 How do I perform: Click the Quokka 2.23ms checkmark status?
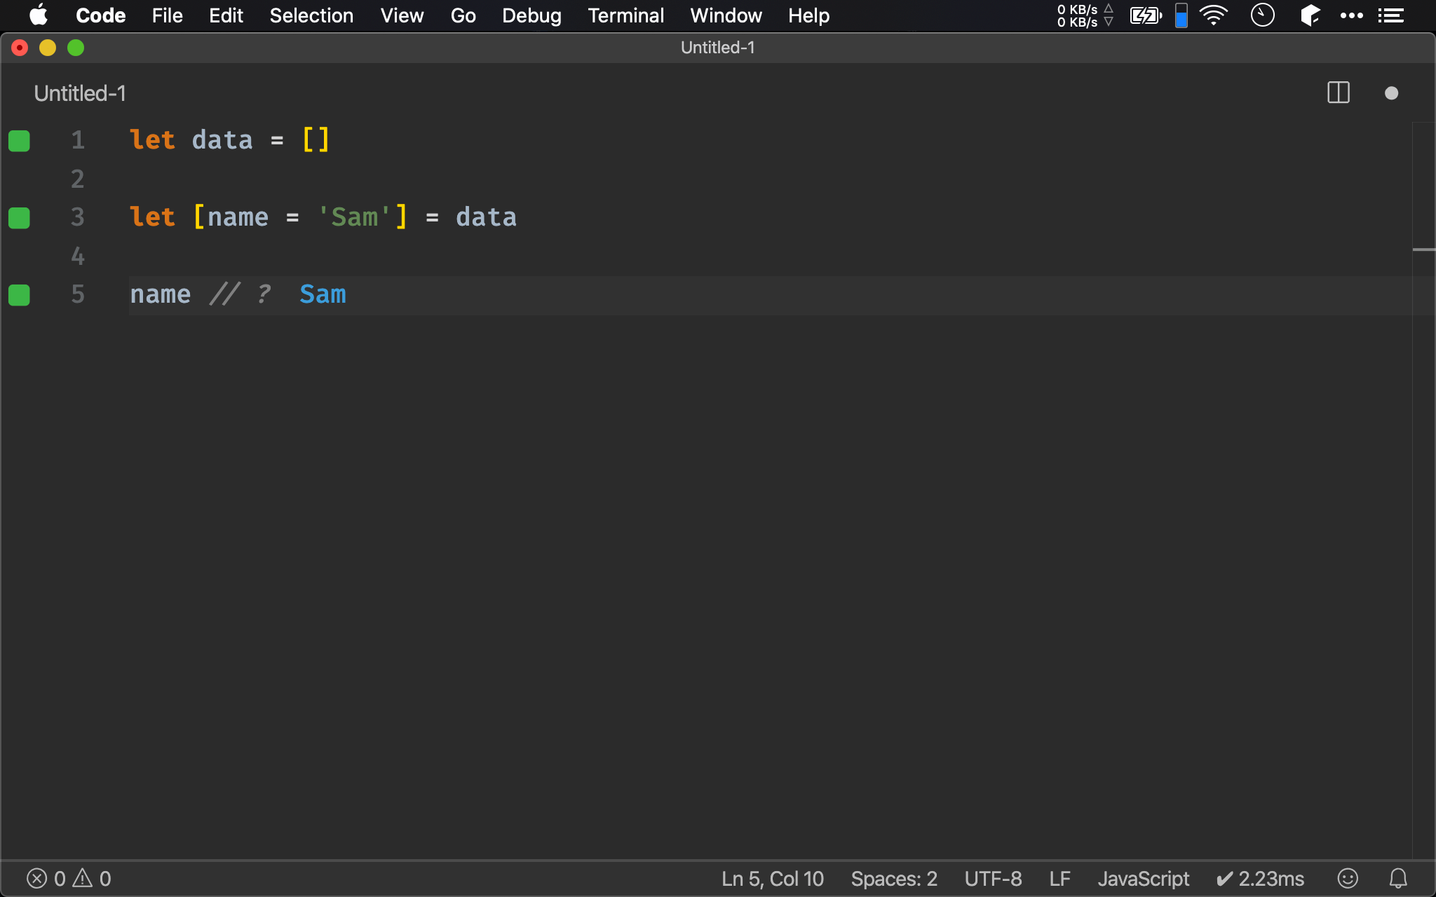tap(1260, 878)
